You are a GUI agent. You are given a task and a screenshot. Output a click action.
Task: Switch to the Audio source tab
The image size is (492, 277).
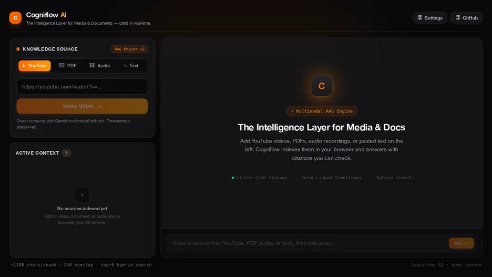[x=99, y=66]
